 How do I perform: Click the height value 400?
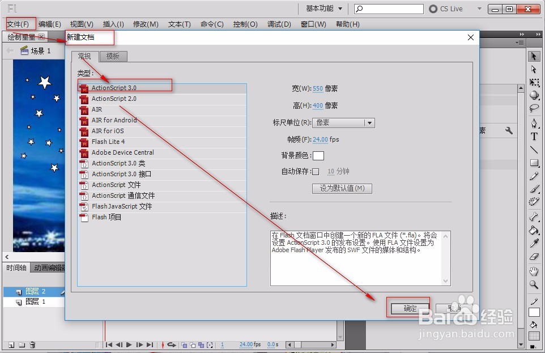318,105
